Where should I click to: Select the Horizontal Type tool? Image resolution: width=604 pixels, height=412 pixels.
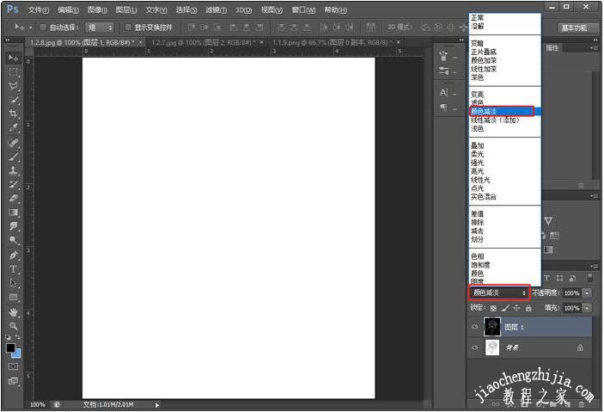(13, 269)
